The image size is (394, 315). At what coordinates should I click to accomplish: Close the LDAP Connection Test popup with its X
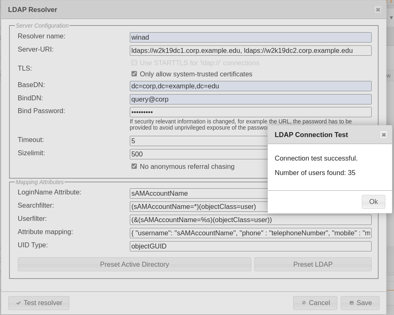point(384,135)
